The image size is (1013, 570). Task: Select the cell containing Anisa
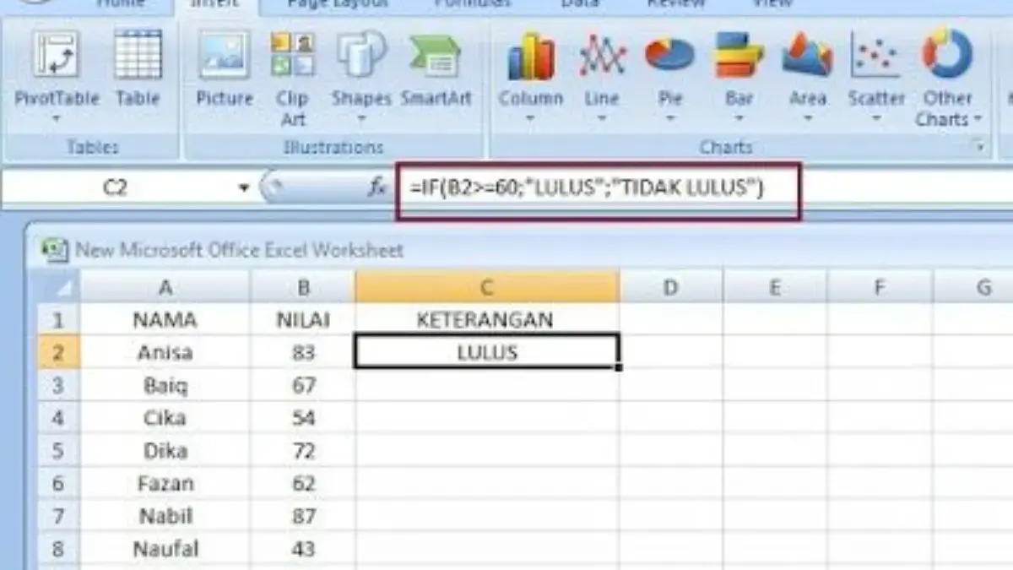[165, 352]
